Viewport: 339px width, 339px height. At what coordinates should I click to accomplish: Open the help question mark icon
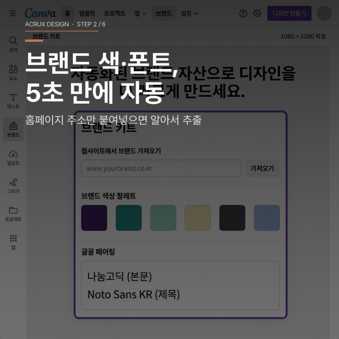243,13
